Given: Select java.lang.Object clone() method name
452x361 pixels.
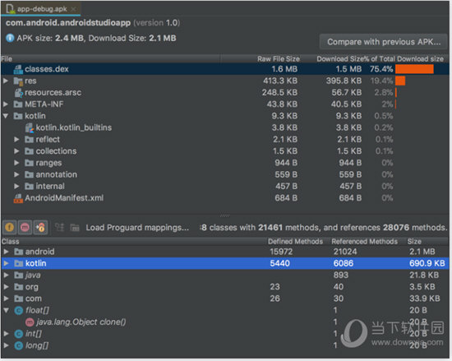Looking at the screenshot, I should (x=81, y=322).
